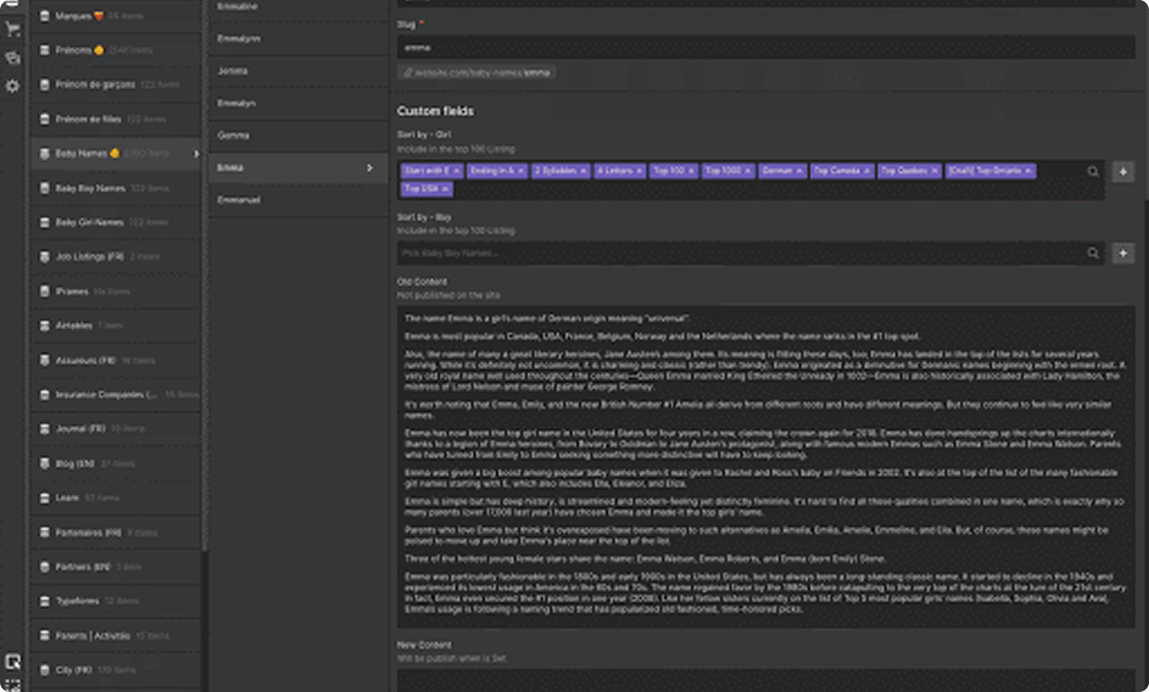Click the plus button beside Sort by Boy

pos(1123,253)
